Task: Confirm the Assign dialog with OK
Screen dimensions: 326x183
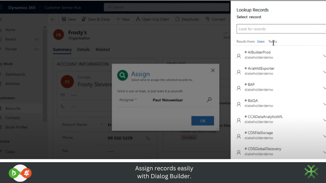Action: tap(203, 121)
